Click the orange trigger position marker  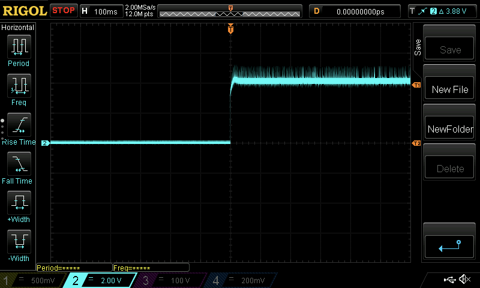click(x=230, y=29)
